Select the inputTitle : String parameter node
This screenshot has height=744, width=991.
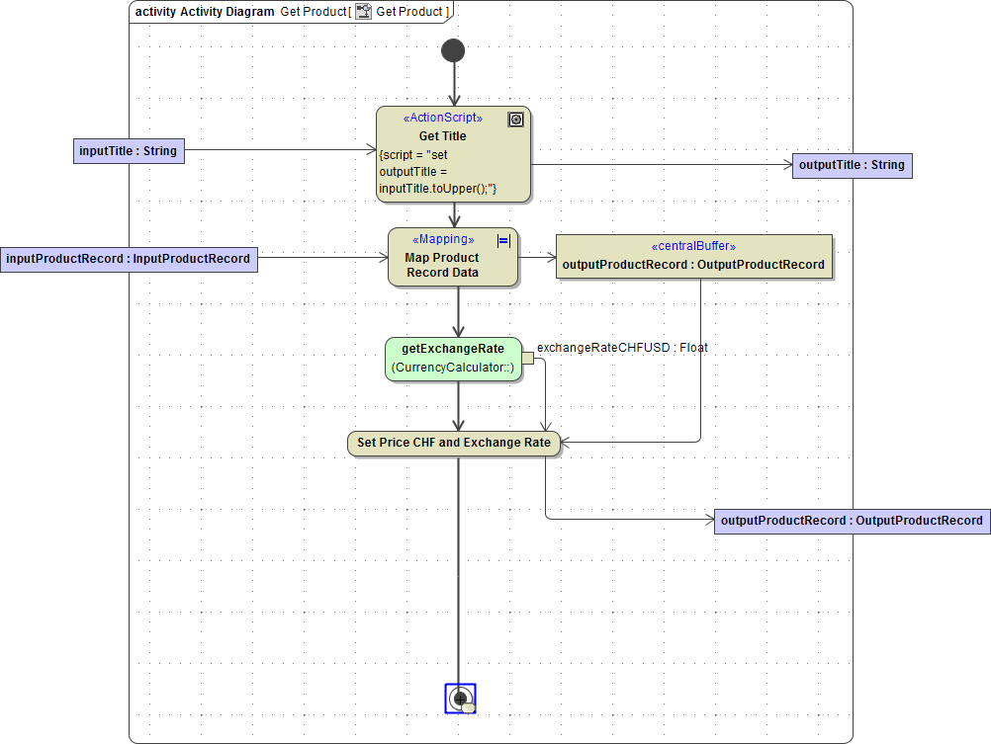[129, 150]
